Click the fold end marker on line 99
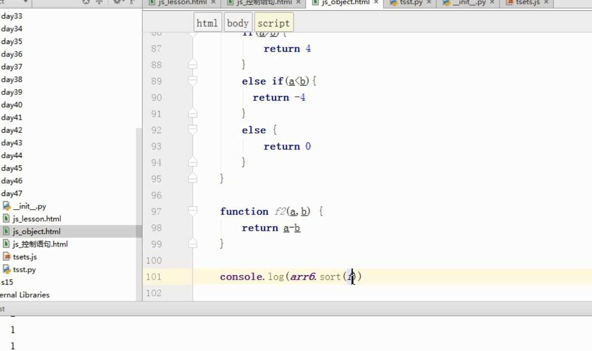The image size is (592, 351). point(193,244)
